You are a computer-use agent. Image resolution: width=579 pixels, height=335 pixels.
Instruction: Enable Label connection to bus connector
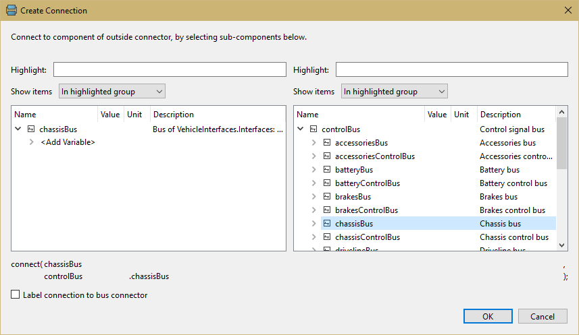pos(16,295)
